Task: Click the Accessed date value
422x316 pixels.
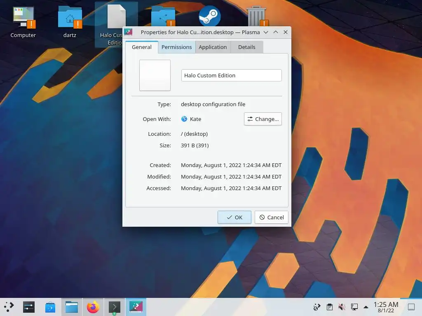Action: tap(231, 188)
